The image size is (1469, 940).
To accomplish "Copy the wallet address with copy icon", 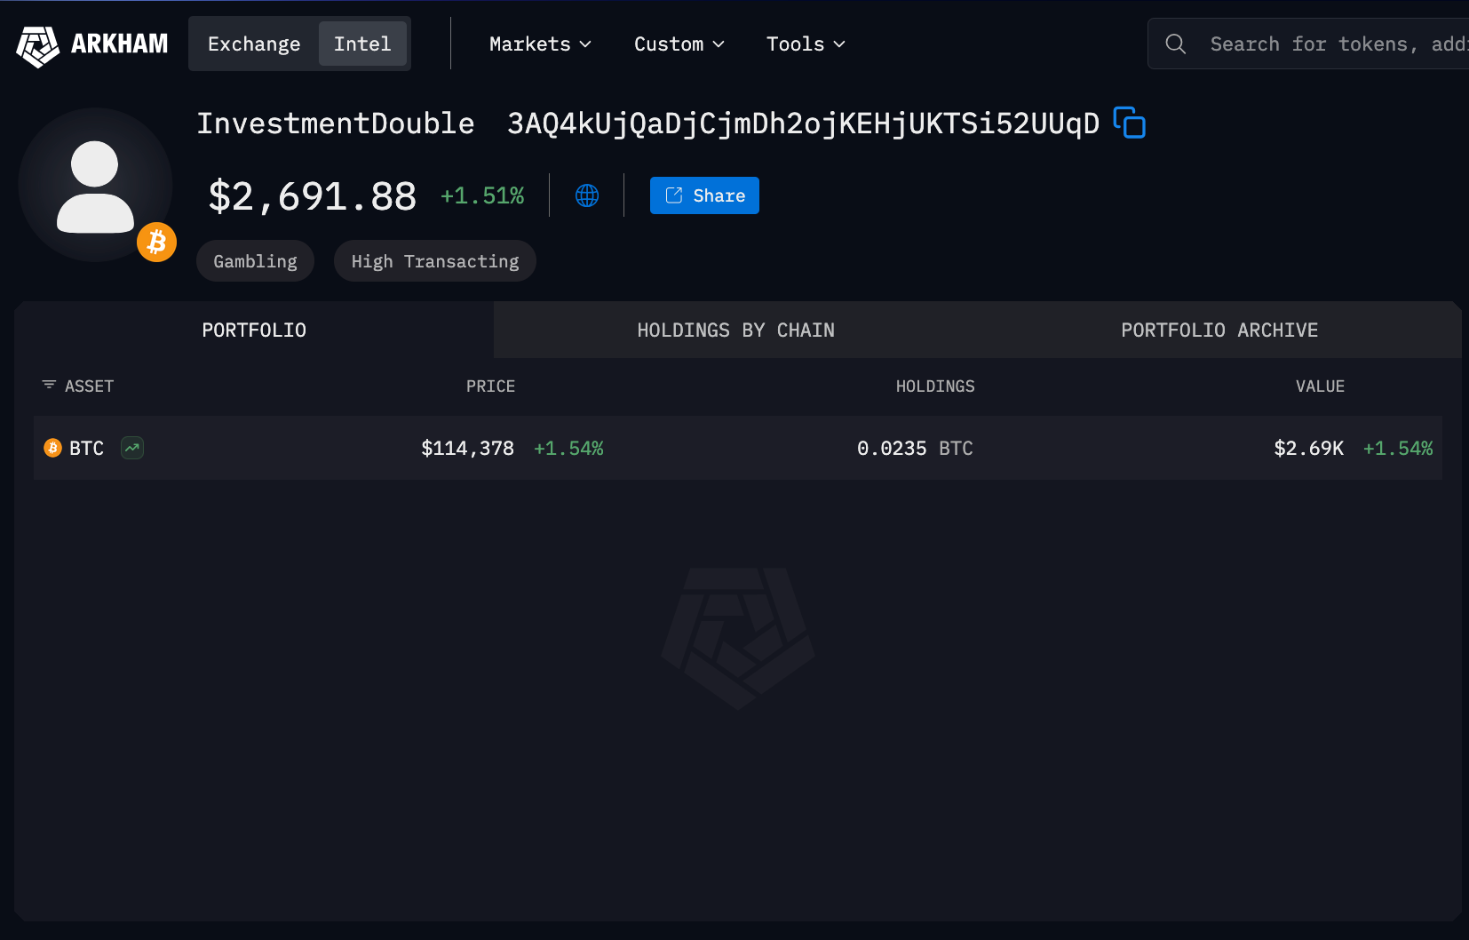I will pyautogui.click(x=1129, y=123).
